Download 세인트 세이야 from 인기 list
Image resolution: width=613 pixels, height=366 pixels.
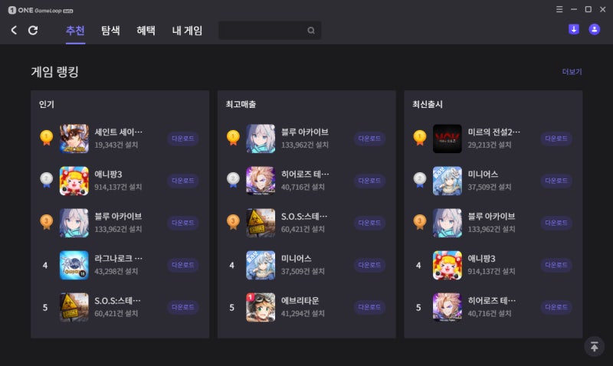183,139
